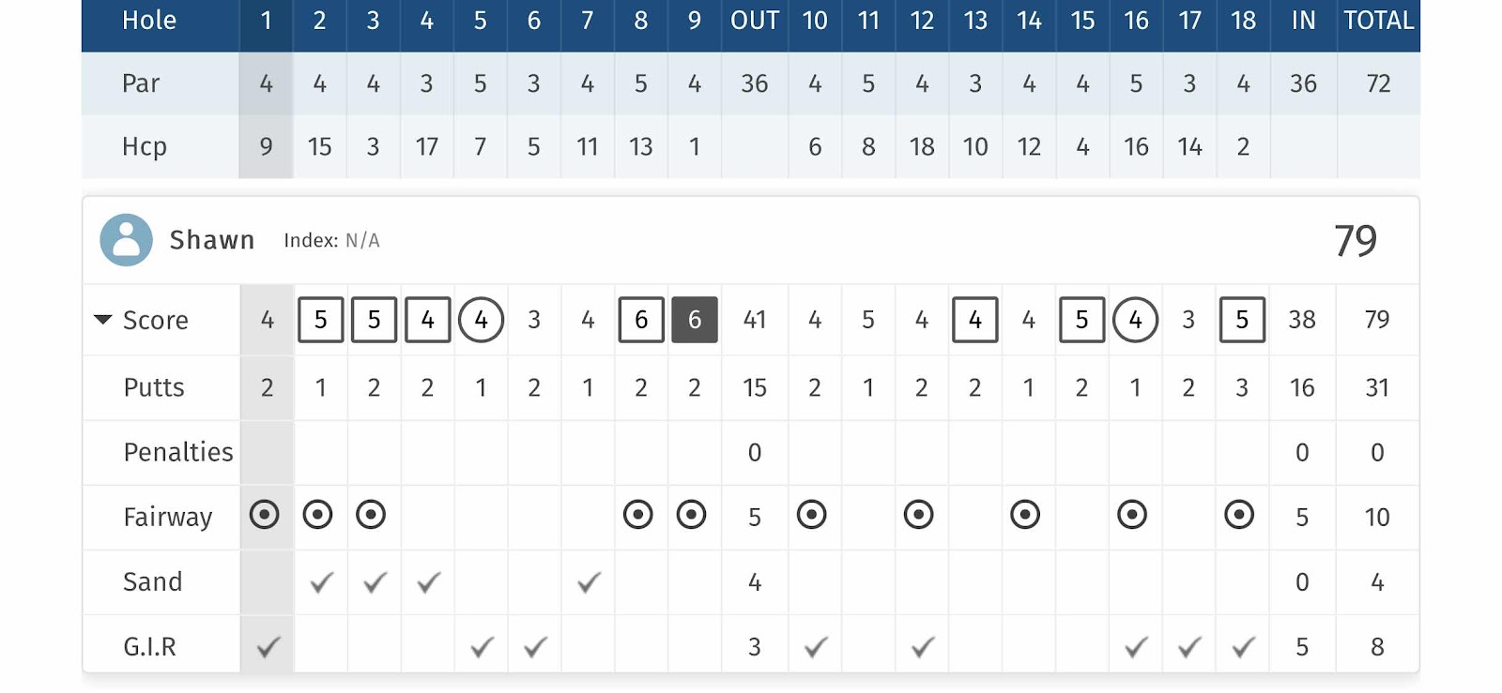Toggle the Sand checkmark on hole 7

(x=589, y=582)
